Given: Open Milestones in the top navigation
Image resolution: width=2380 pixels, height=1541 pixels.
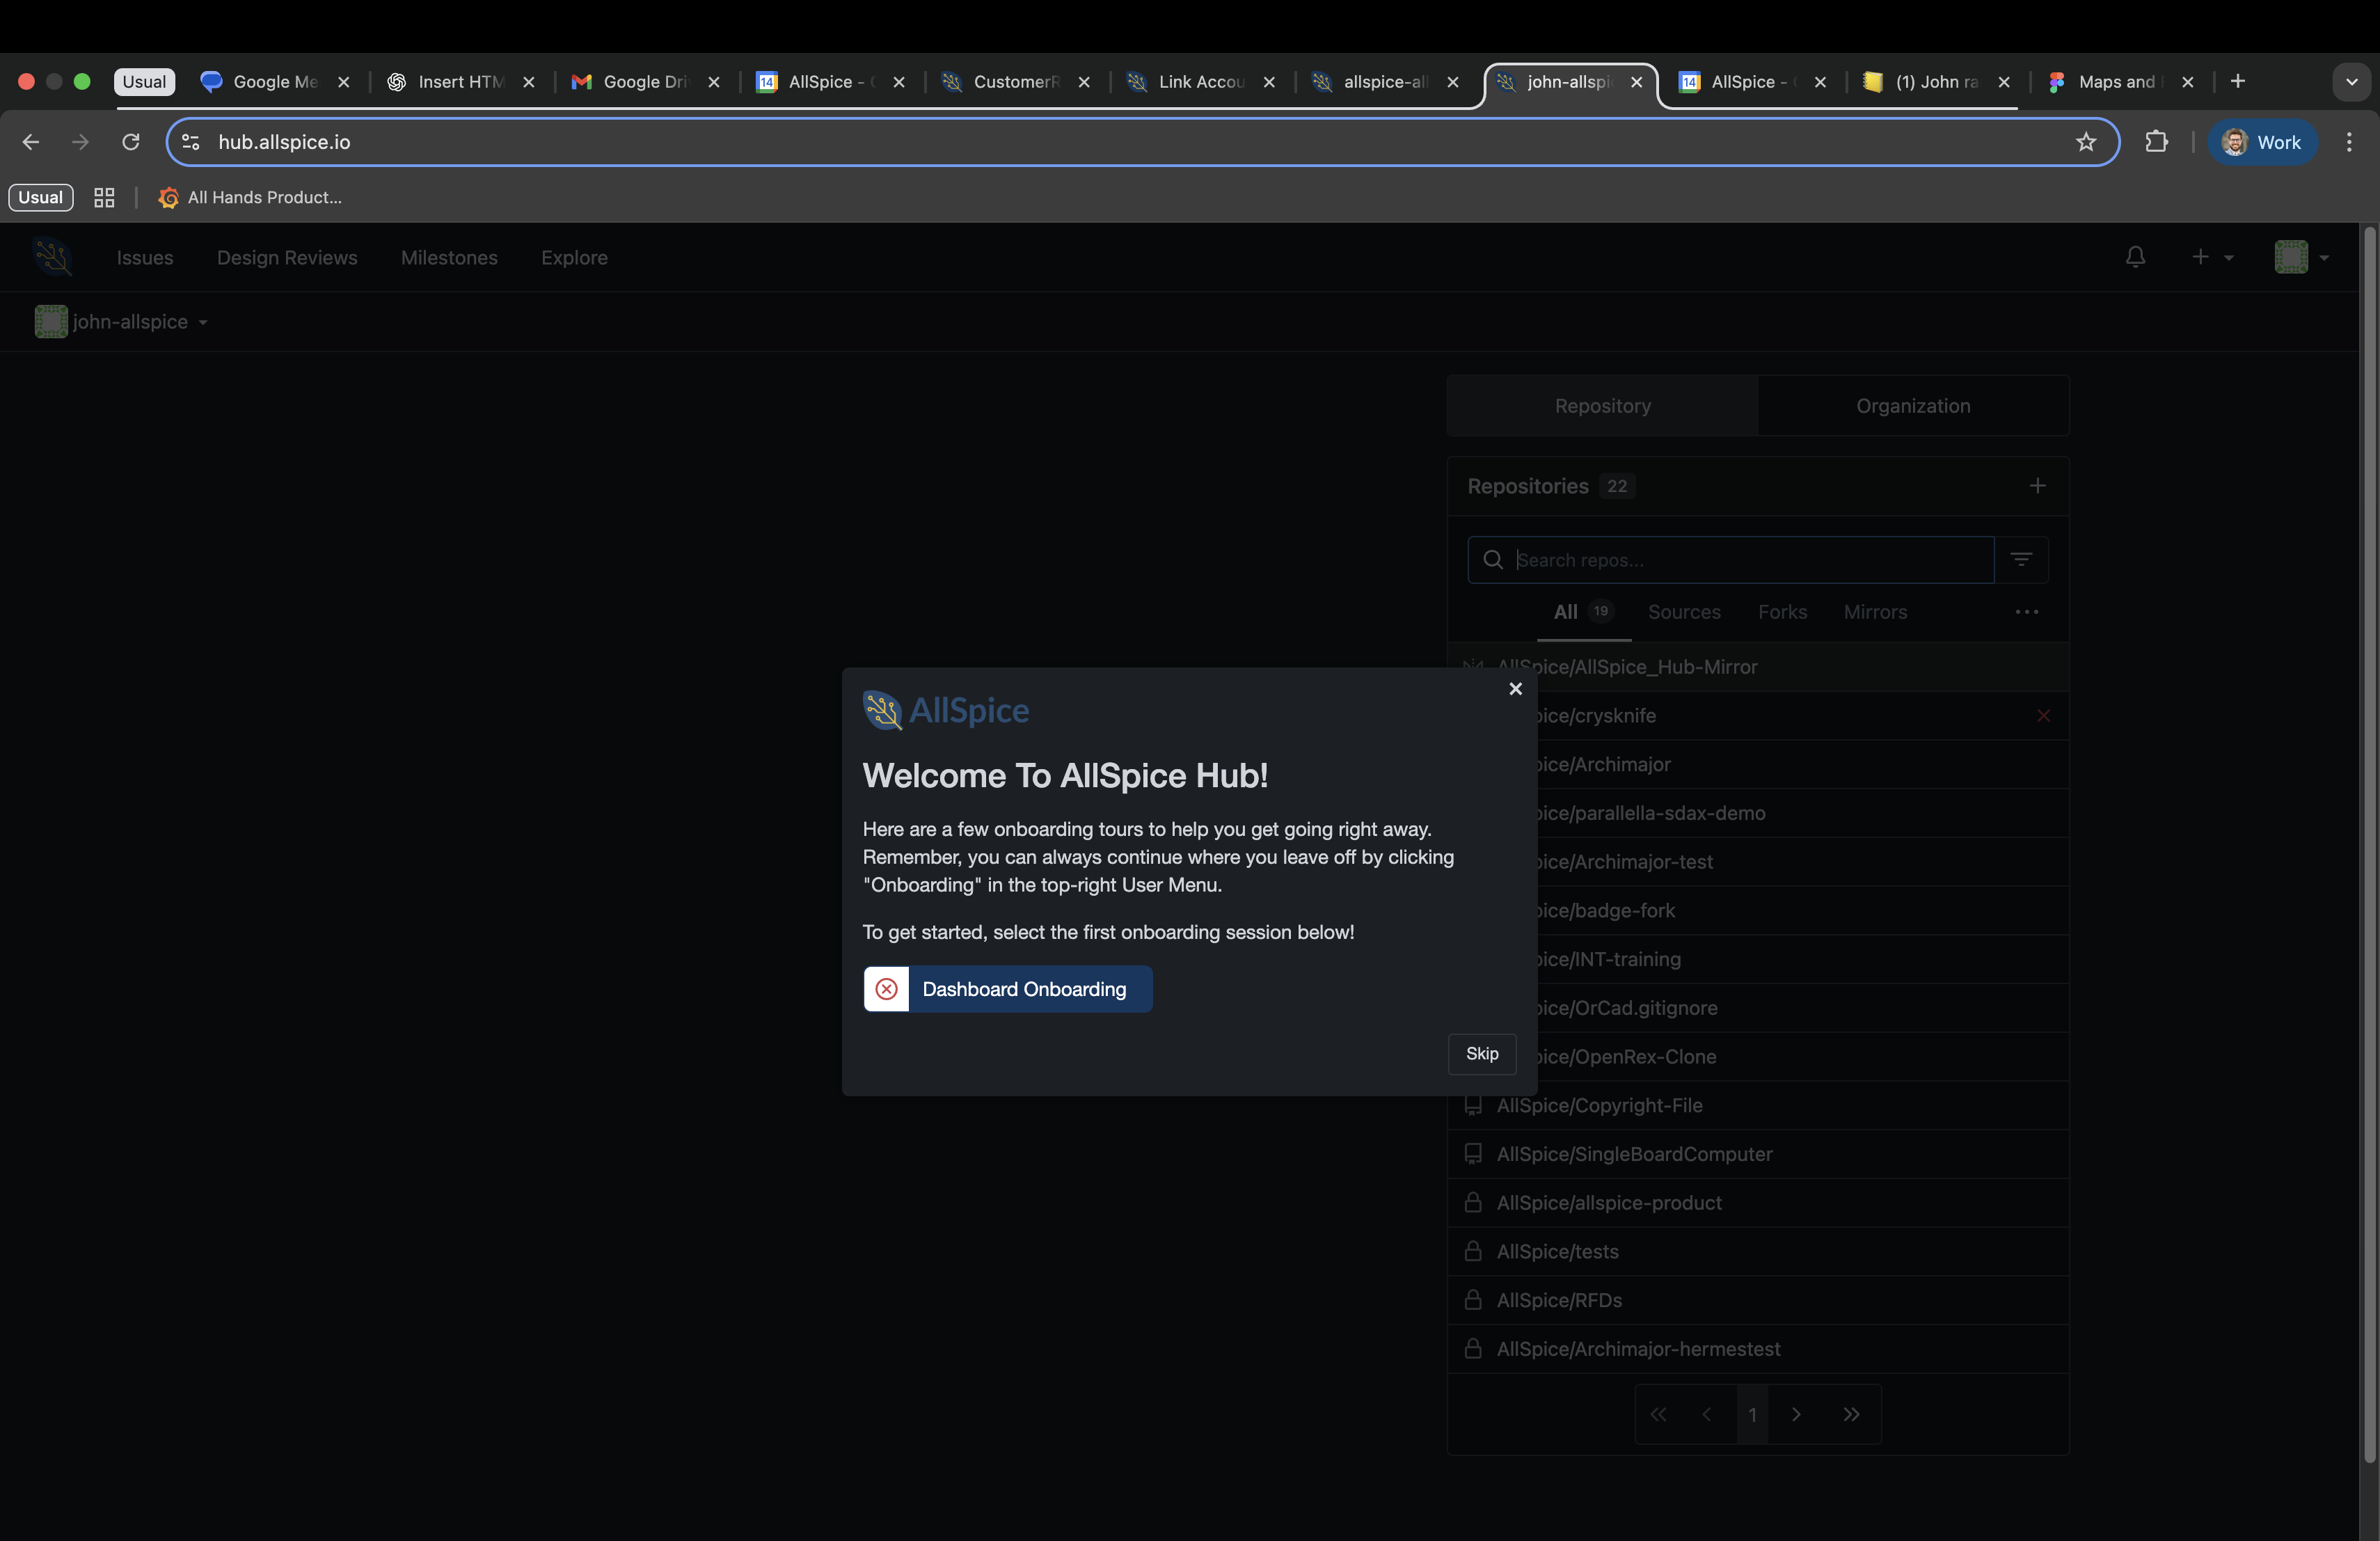Looking at the screenshot, I should (449, 257).
